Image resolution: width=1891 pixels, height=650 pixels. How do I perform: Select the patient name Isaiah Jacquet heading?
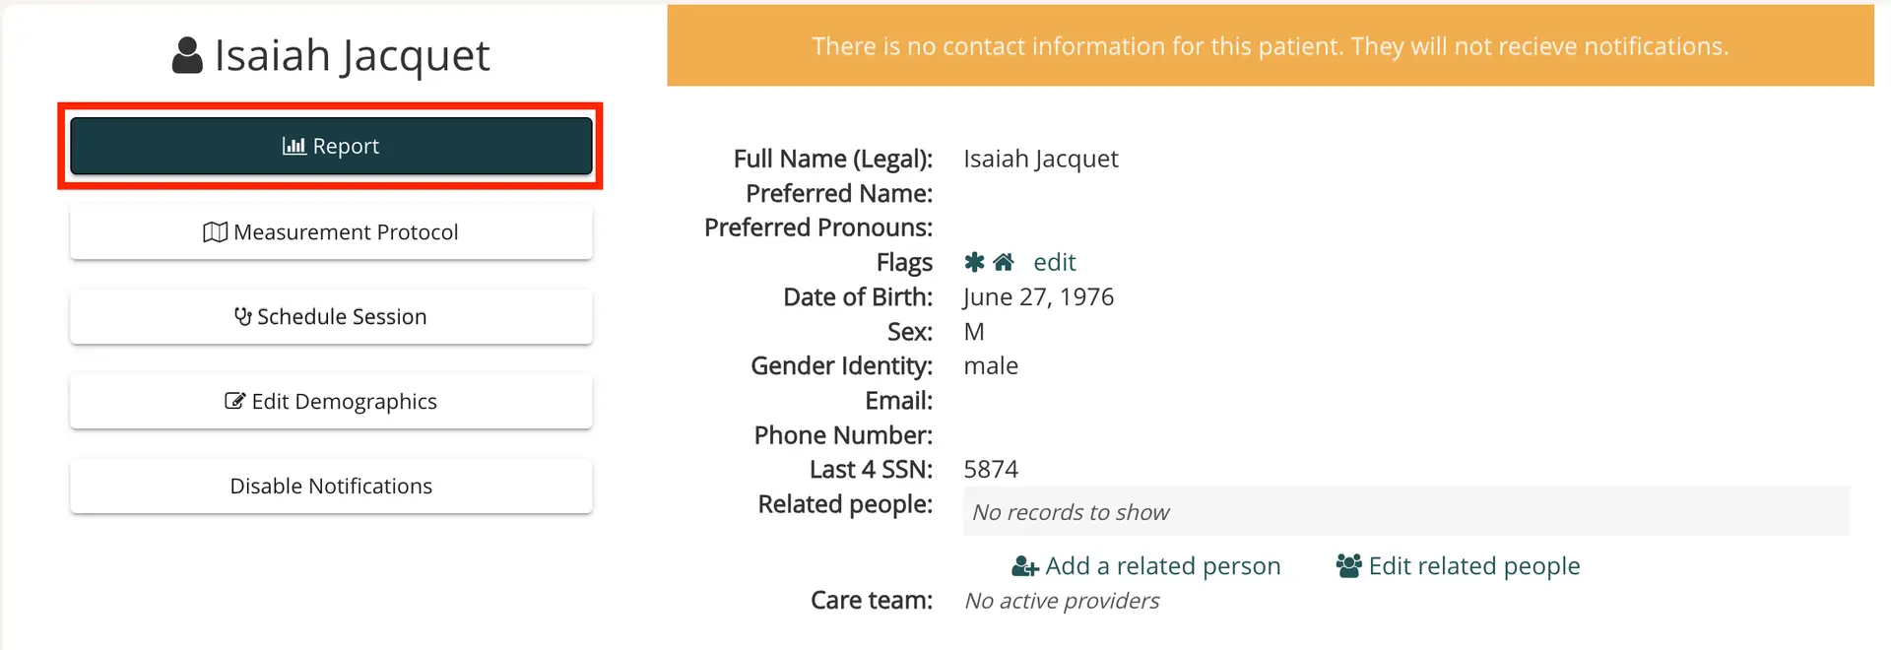click(352, 54)
